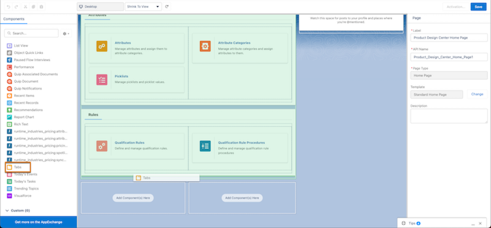Viewport: 491px width, 228px height.
Task: Click the Description text area
Action: [x=449, y=116]
